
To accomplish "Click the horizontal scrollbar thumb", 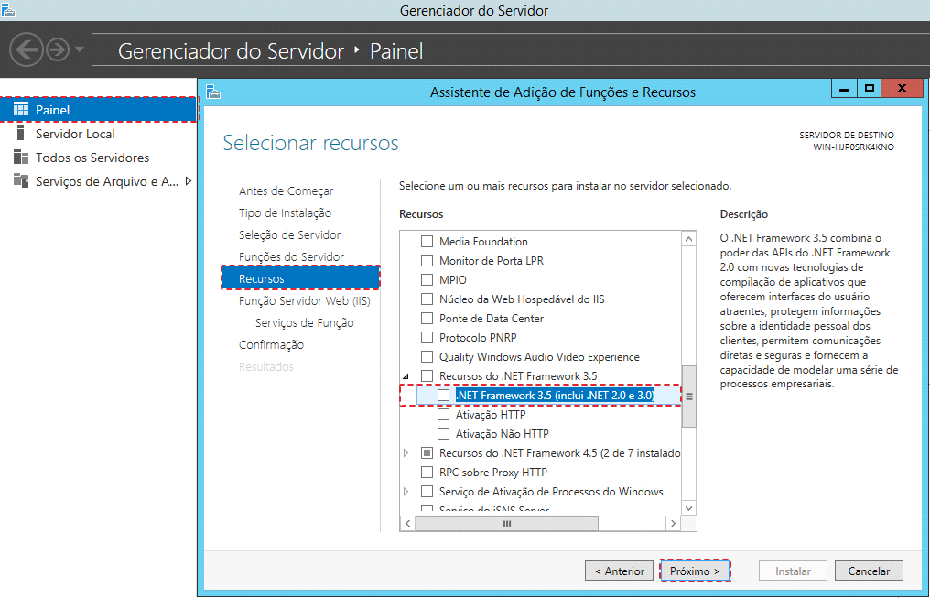I will click(507, 523).
